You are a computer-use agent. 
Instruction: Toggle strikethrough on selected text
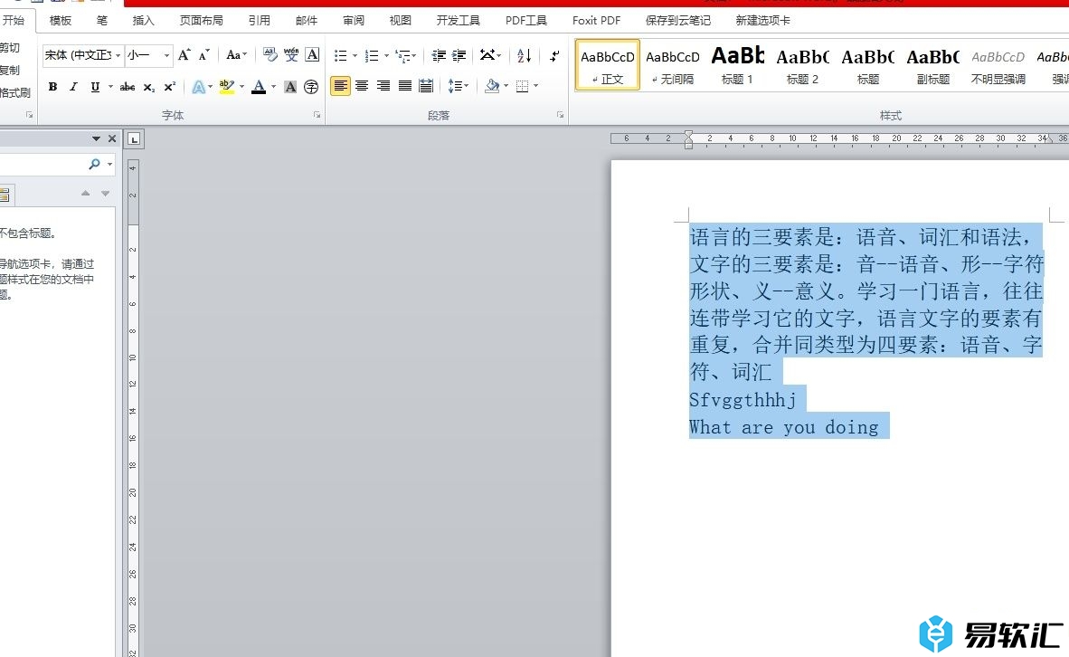pos(128,87)
